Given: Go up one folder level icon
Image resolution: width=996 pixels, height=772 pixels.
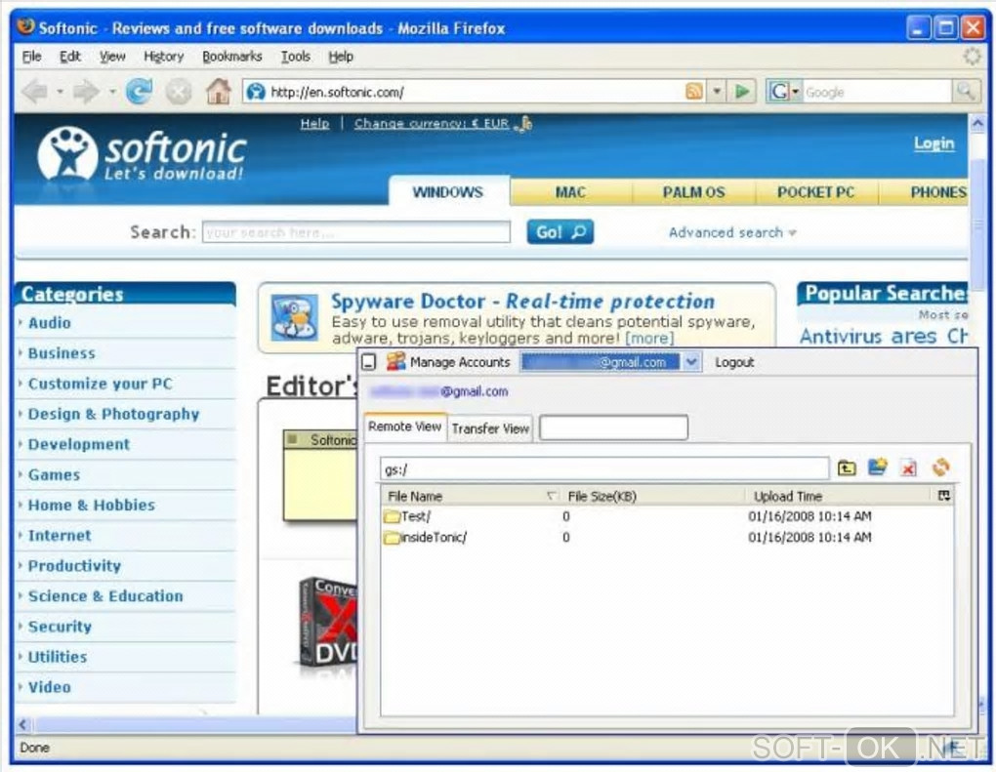Looking at the screenshot, I should 847,467.
